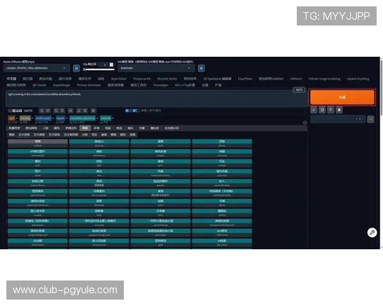Open the VAE model Automatic dropdown
Viewport: 383px width, 306px height.
pyautogui.click(x=156, y=68)
